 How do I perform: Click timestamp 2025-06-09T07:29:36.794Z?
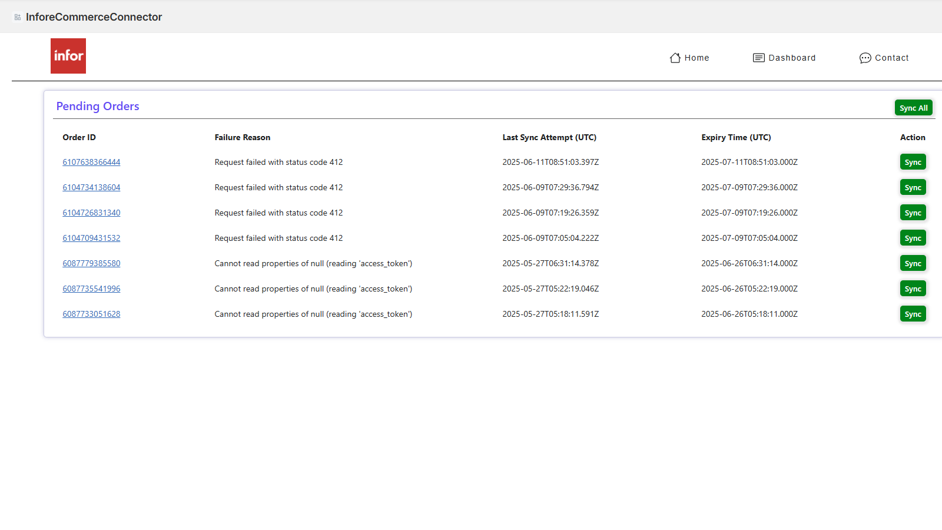point(550,187)
